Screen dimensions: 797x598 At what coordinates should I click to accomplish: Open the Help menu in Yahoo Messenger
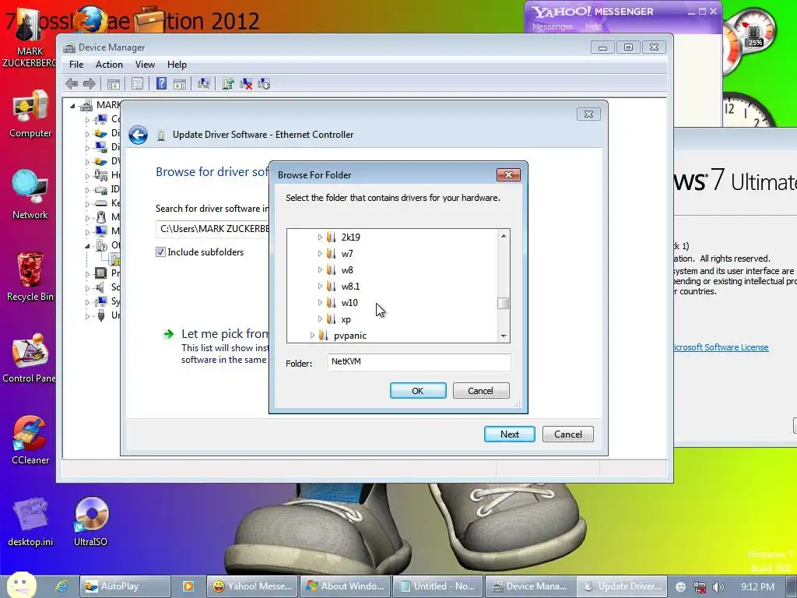(x=593, y=26)
